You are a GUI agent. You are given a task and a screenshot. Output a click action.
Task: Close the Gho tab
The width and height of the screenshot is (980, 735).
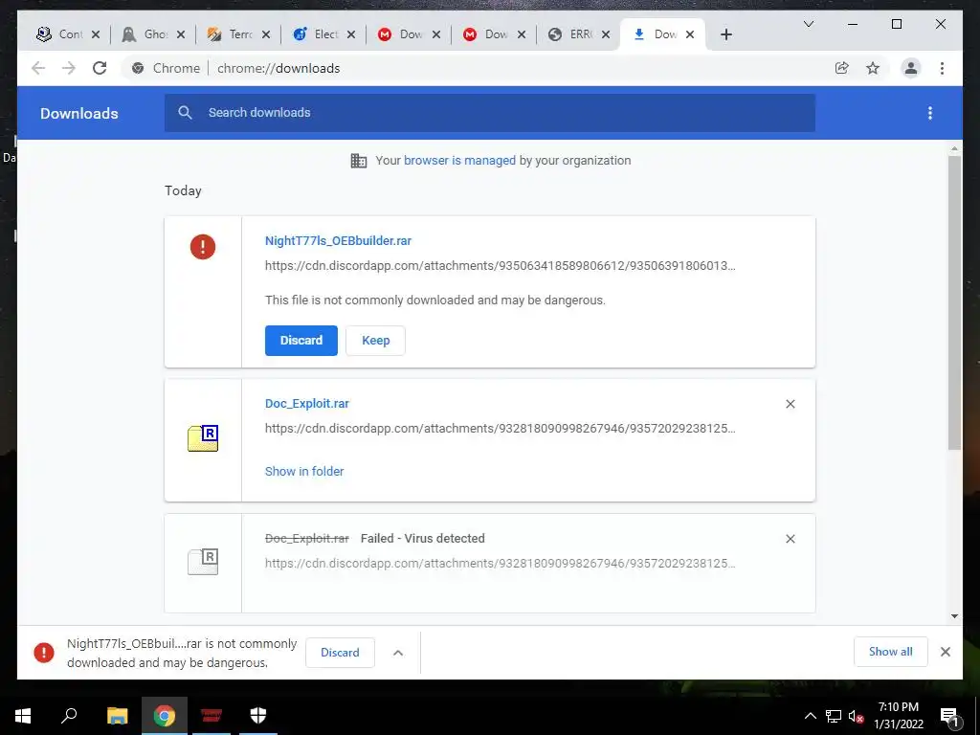pyautogui.click(x=181, y=34)
